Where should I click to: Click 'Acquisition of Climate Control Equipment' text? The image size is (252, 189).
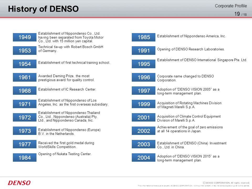click(189, 116)
